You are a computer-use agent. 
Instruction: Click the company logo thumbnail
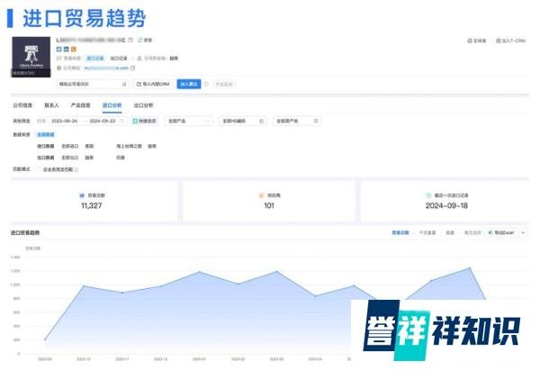click(x=31, y=57)
